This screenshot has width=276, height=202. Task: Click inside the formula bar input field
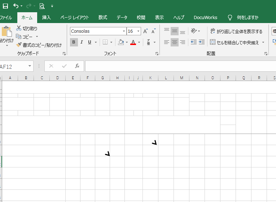[180, 66]
